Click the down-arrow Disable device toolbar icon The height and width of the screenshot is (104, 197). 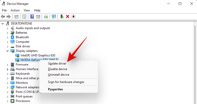tap(73, 16)
